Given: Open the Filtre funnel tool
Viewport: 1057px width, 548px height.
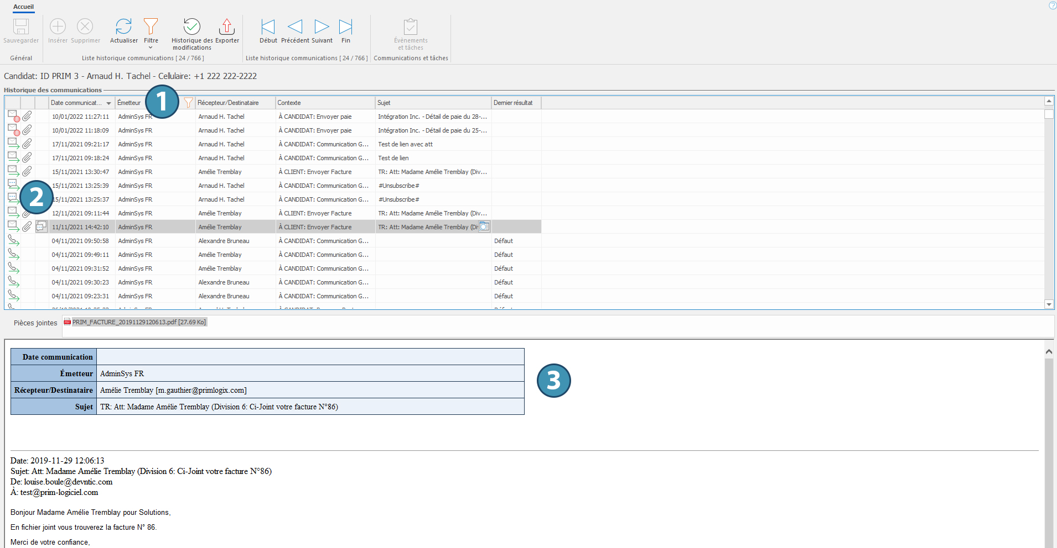Looking at the screenshot, I should tap(151, 27).
